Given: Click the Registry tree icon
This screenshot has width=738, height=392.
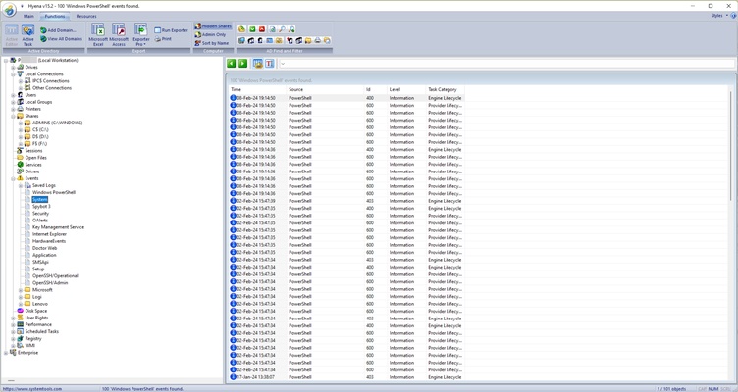Looking at the screenshot, I should coord(21,338).
